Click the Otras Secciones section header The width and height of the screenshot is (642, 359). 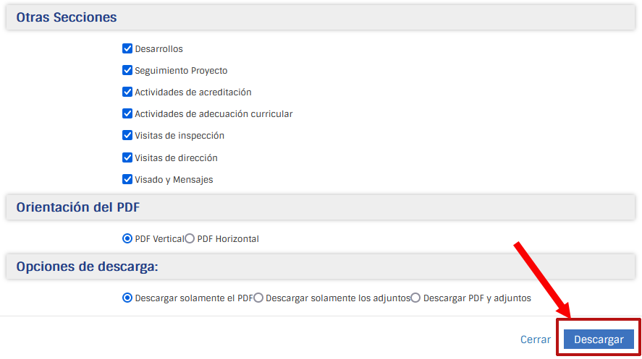(67, 17)
